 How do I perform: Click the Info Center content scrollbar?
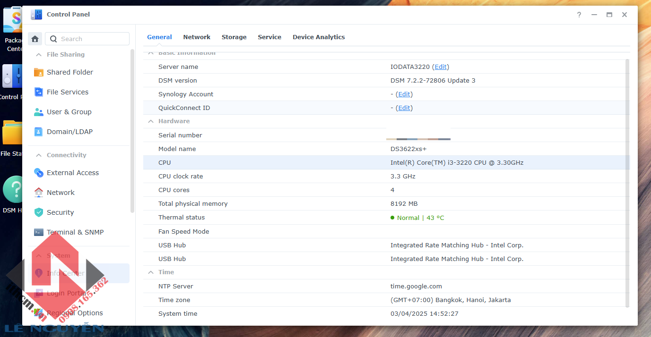pyautogui.click(x=627, y=183)
